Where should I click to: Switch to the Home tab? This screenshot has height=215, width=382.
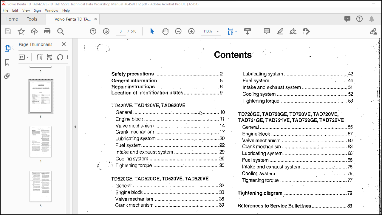12,19
